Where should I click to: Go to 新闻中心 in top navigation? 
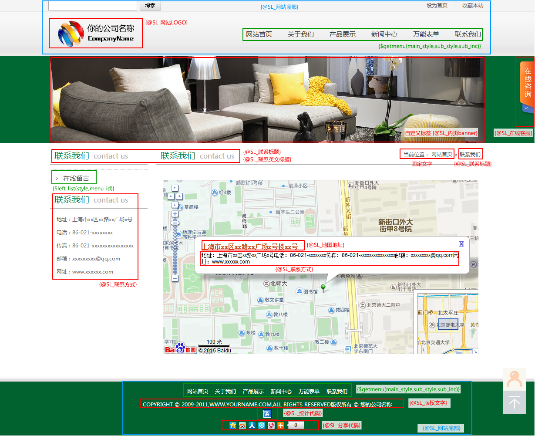[x=384, y=34]
